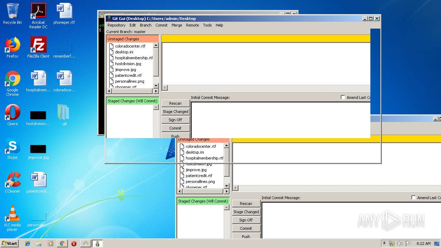Select hospitalmembership.rtf in front Unstaged Changes

pos(134,58)
